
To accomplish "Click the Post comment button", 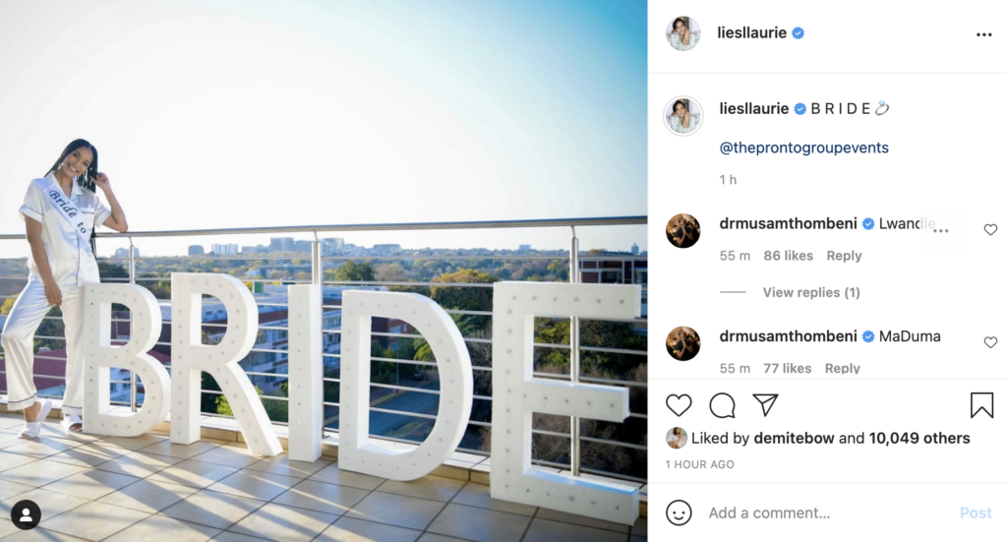I will [976, 513].
